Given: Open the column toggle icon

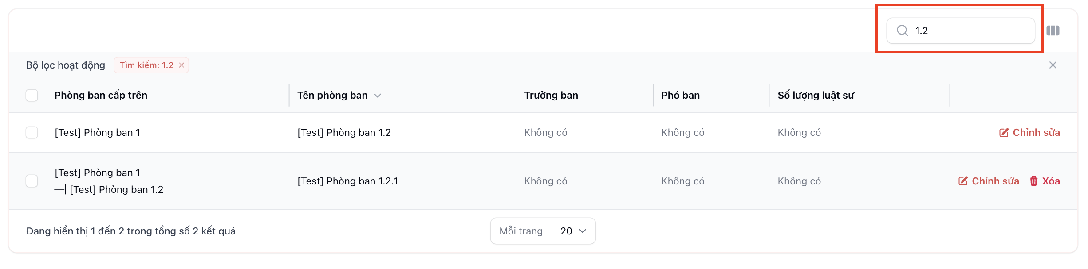Looking at the screenshot, I should click(1053, 31).
